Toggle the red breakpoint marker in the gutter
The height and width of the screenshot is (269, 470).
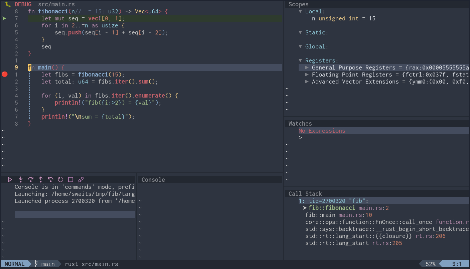[x=5, y=74]
